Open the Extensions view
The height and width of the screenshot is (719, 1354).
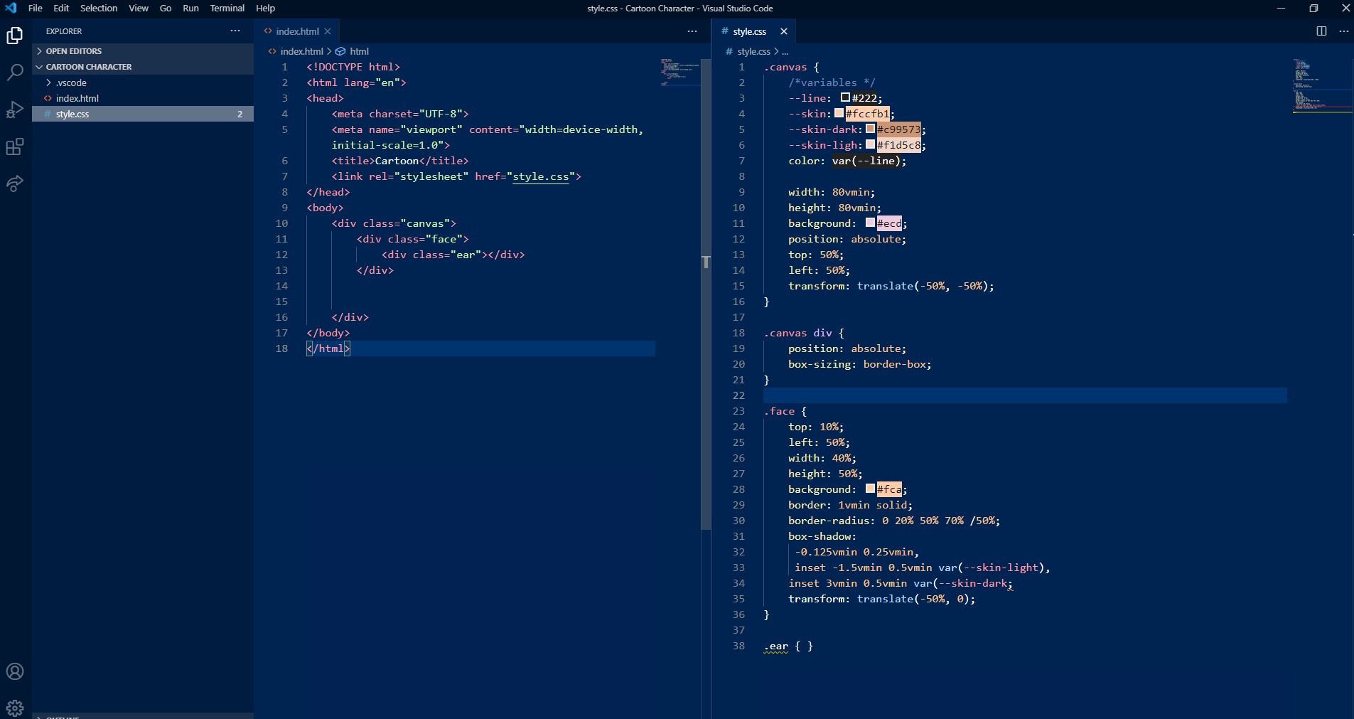pos(15,147)
